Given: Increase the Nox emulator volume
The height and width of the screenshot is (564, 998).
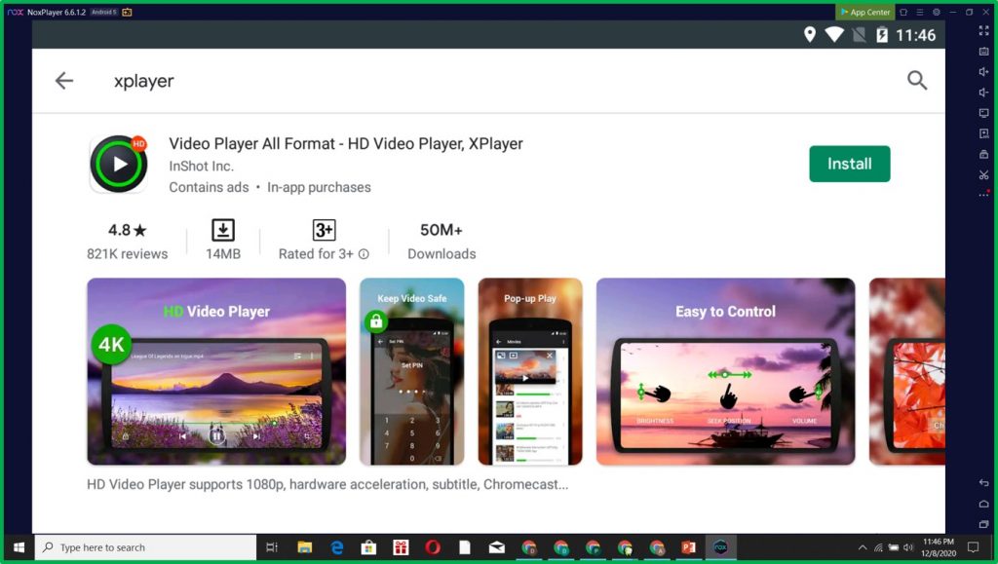Looking at the screenshot, I should pos(984,72).
